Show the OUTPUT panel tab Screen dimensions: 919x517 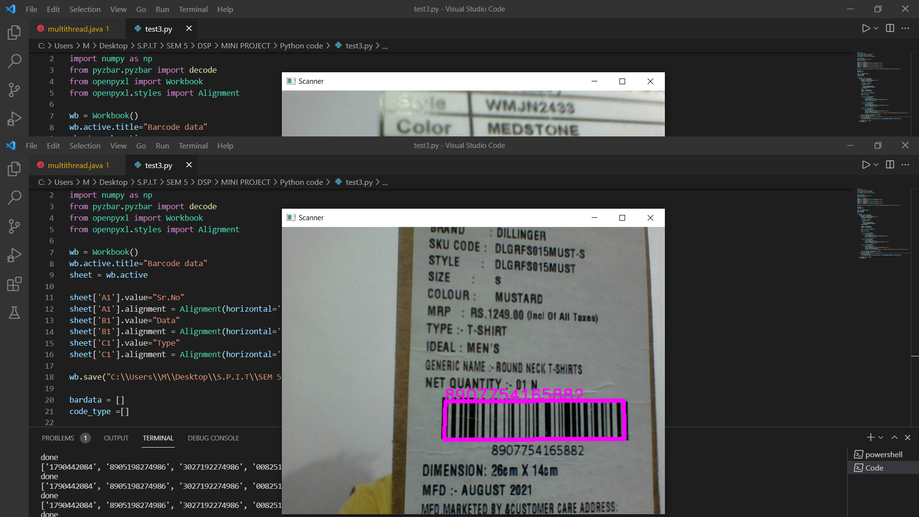[116, 438]
